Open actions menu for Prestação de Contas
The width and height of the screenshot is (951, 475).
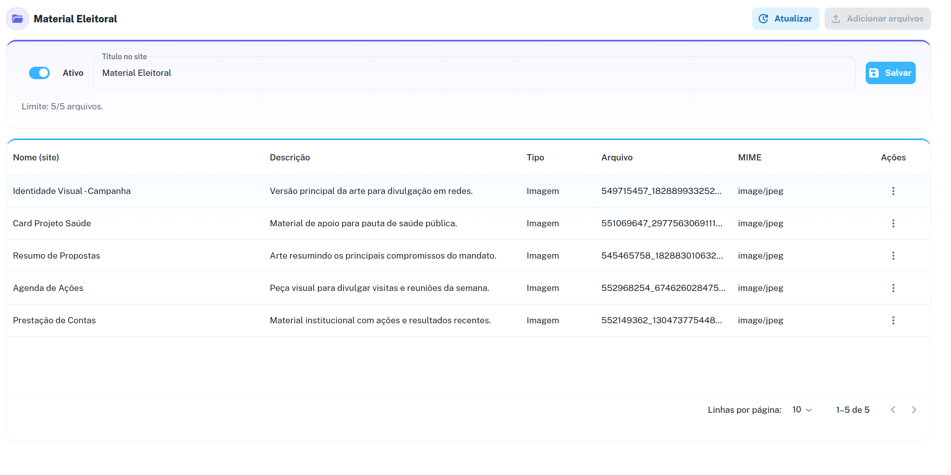pos(893,320)
